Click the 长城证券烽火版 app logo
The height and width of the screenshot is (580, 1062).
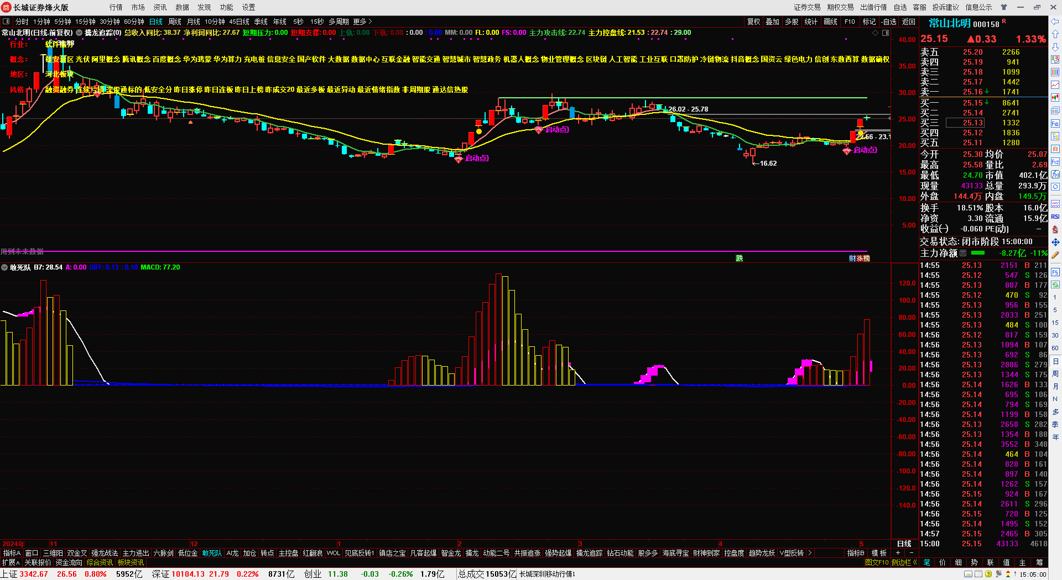pos(6,7)
